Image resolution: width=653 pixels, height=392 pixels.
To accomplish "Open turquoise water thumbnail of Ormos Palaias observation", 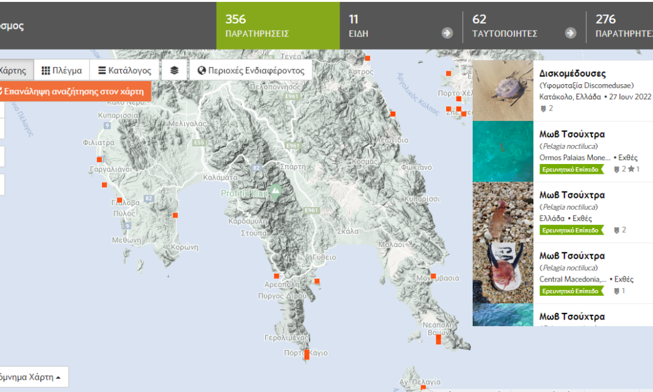I will (x=503, y=152).
